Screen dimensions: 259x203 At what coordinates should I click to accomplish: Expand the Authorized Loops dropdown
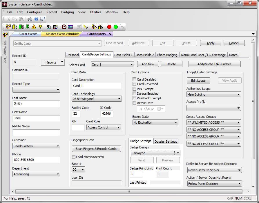[213, 94]
